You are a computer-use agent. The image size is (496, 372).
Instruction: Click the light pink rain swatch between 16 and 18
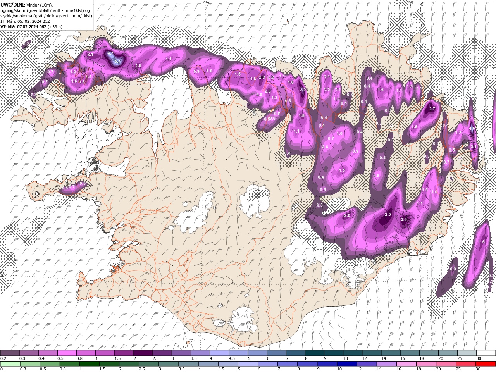[x=406, y=363]
